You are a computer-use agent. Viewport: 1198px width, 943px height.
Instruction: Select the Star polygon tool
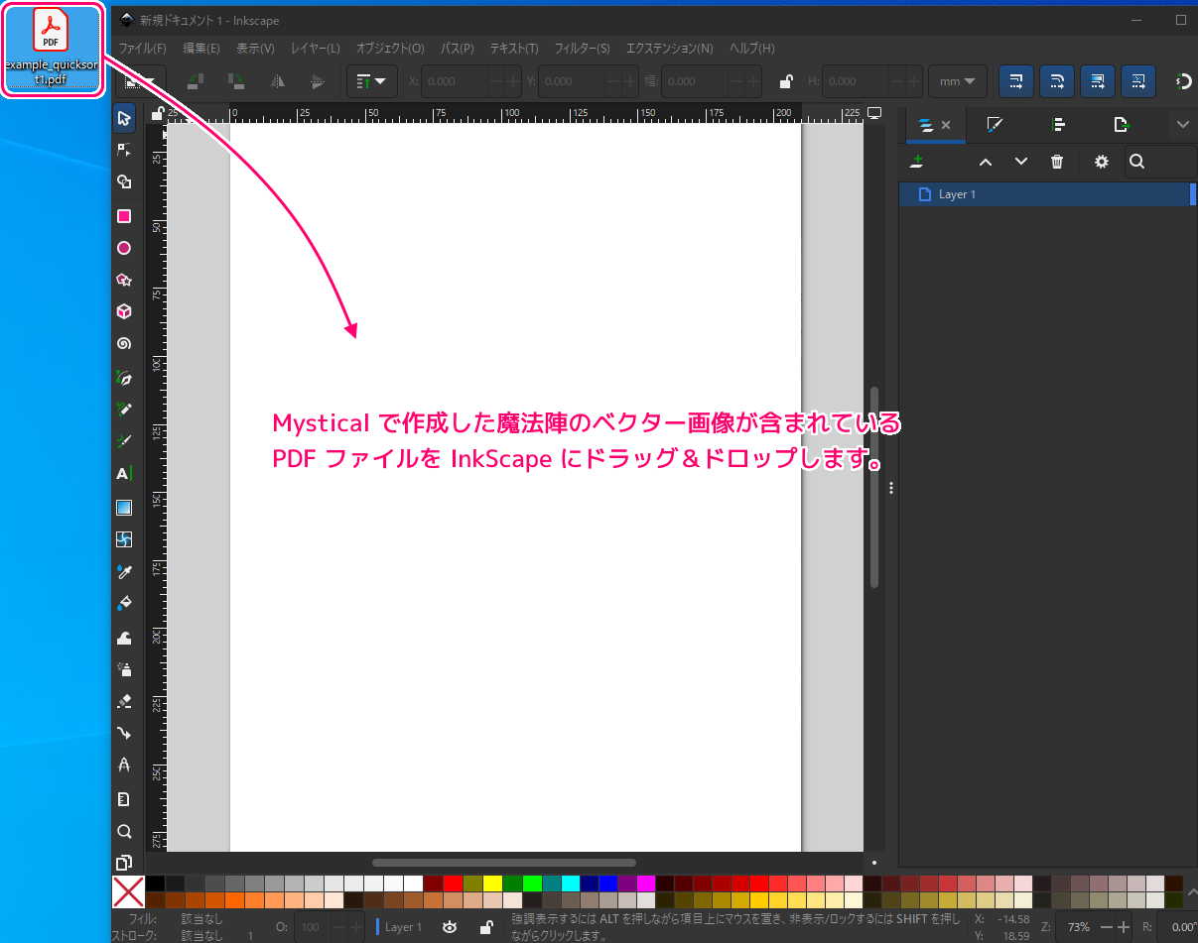click(124, 280)
